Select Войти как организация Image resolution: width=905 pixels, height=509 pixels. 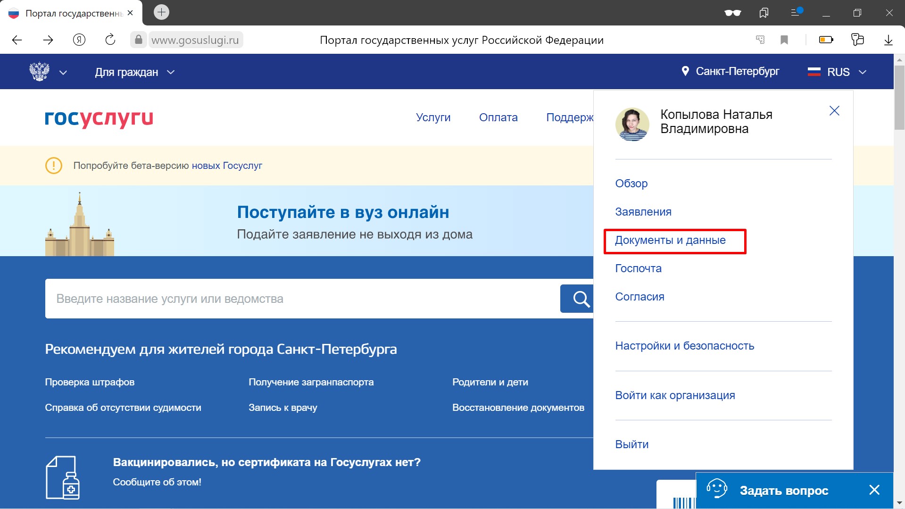[675, 395]
